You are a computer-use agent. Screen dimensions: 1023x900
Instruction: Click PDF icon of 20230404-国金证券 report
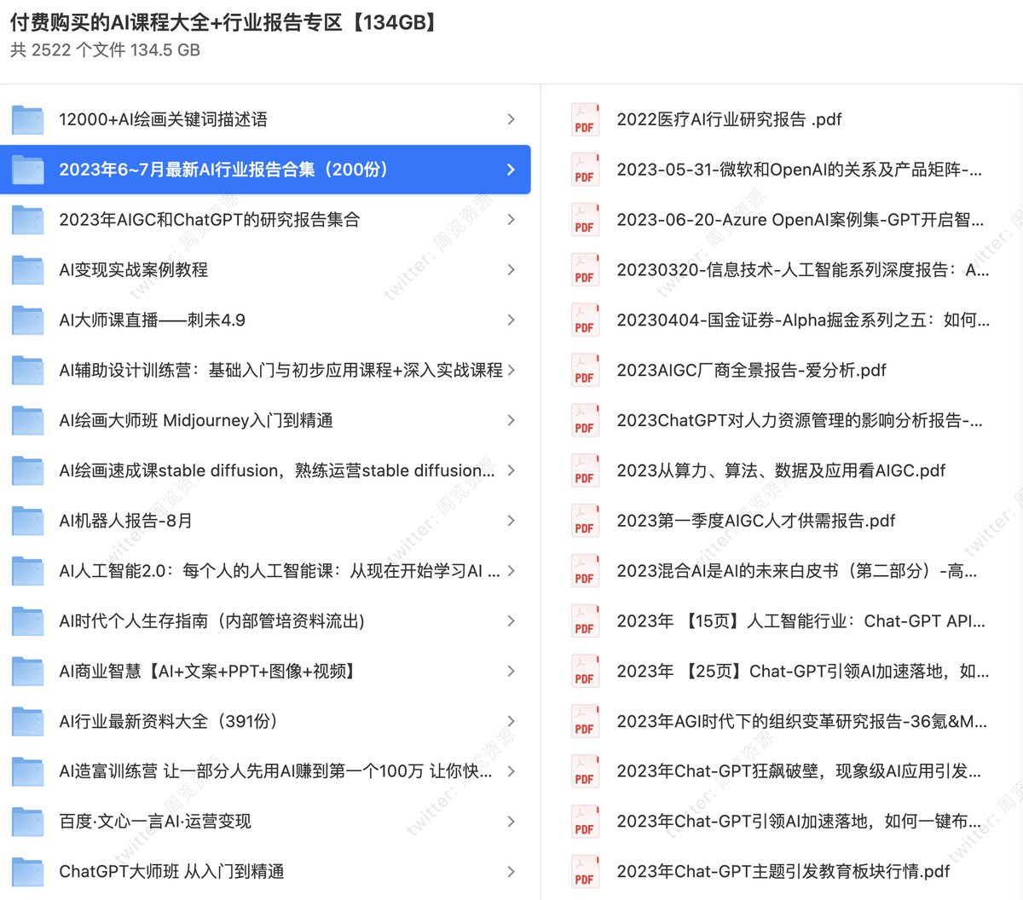click(584, 320)
